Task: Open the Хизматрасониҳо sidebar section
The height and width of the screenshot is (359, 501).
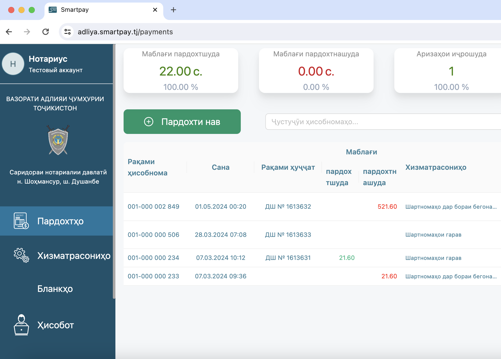Action: point(56,256)
